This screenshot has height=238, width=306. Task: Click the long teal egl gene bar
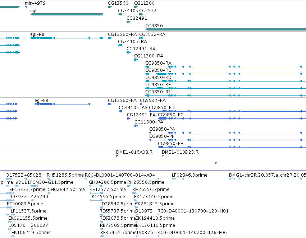[x=67, y=14]
